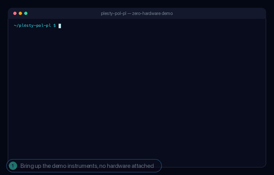
Task: Click the em dash in the window title
Action: pos(129,14)
